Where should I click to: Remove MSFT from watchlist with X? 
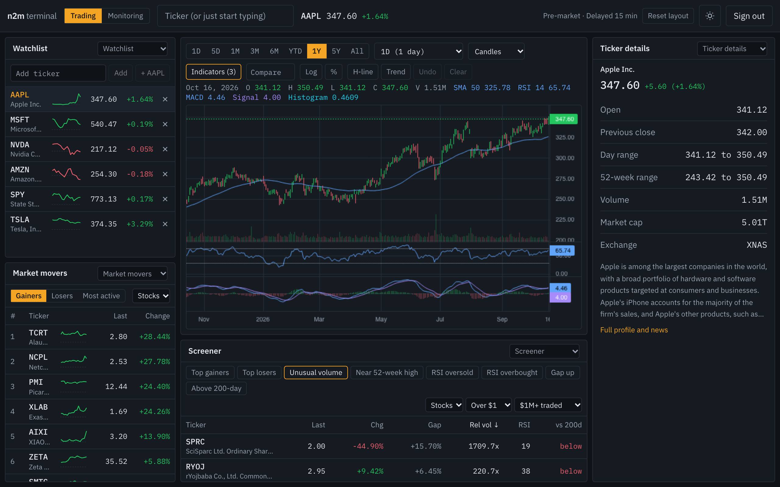pyautogui.click(x=165, y=124)
